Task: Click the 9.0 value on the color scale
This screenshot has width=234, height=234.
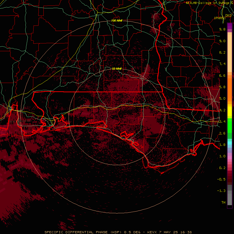Action: click(x=222, y=41)
